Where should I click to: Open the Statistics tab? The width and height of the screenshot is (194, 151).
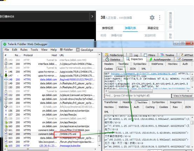[x=113, y=60]
